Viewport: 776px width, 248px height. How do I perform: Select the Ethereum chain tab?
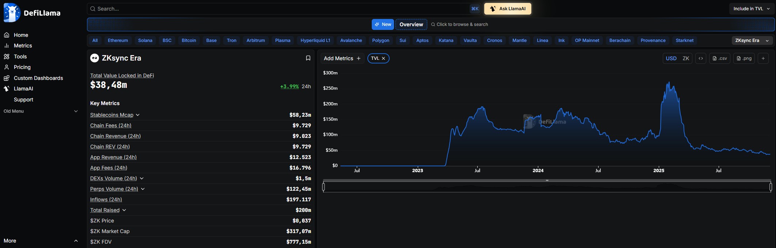(x=118, y=40)
